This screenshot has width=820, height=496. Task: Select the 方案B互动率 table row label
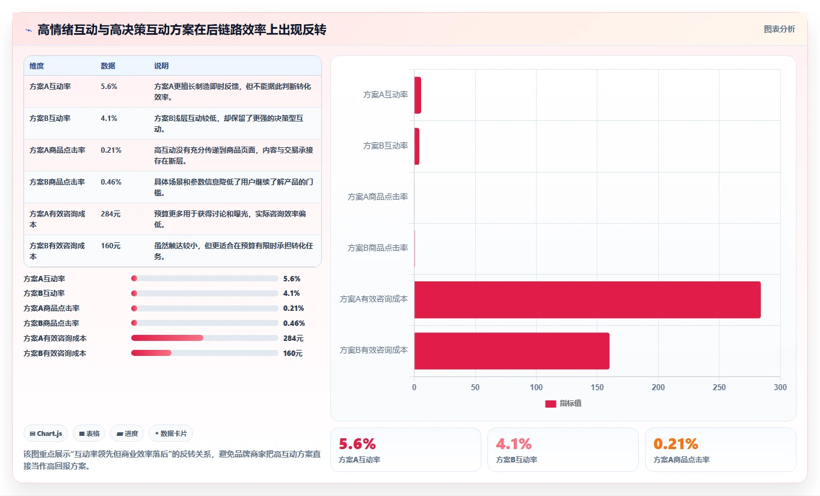50,118
